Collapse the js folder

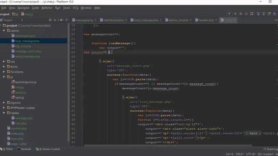coord(4,77)
